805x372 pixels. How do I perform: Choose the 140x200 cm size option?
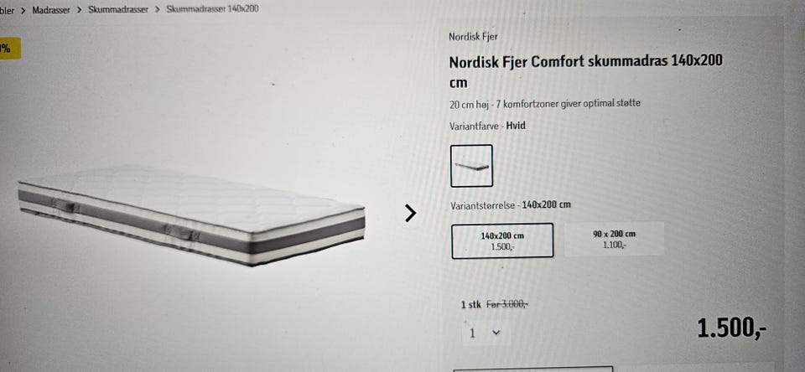(502, 240)
